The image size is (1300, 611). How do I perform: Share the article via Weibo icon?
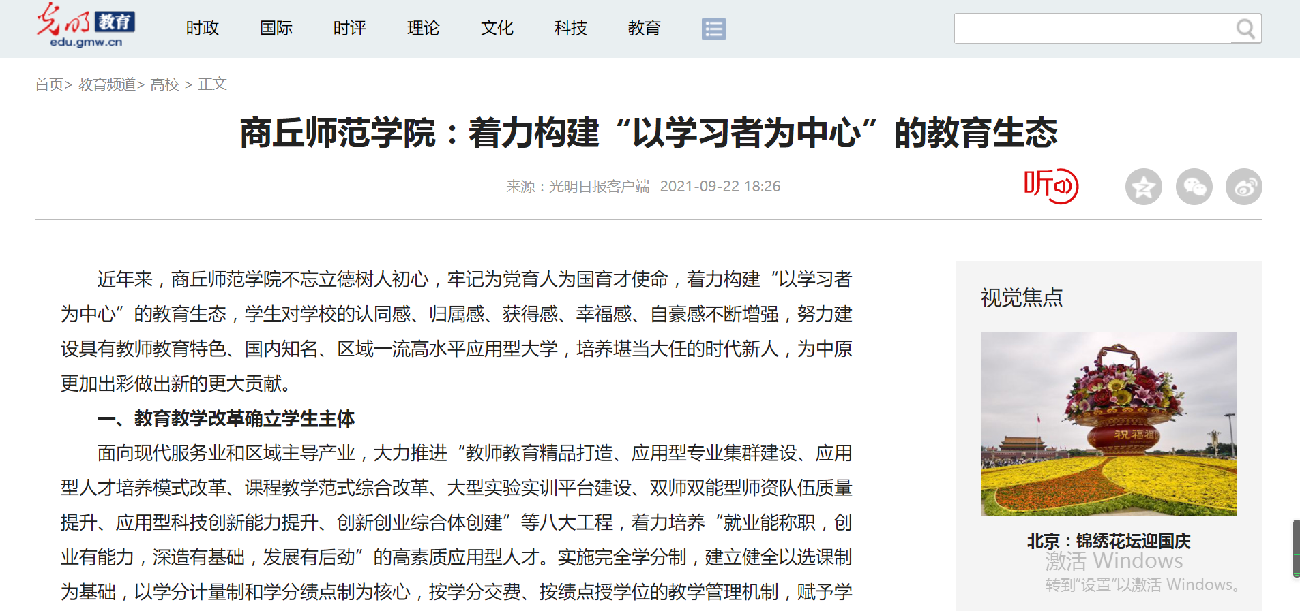1243,187
